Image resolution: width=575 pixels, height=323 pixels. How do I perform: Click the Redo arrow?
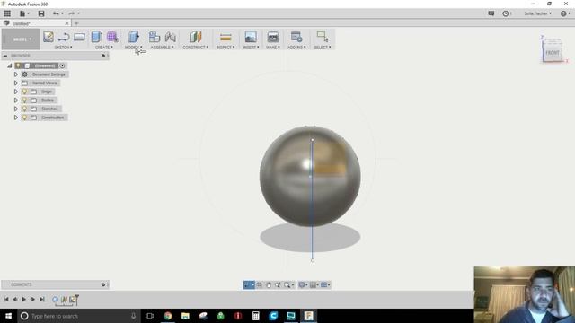[x=72, y=13]
